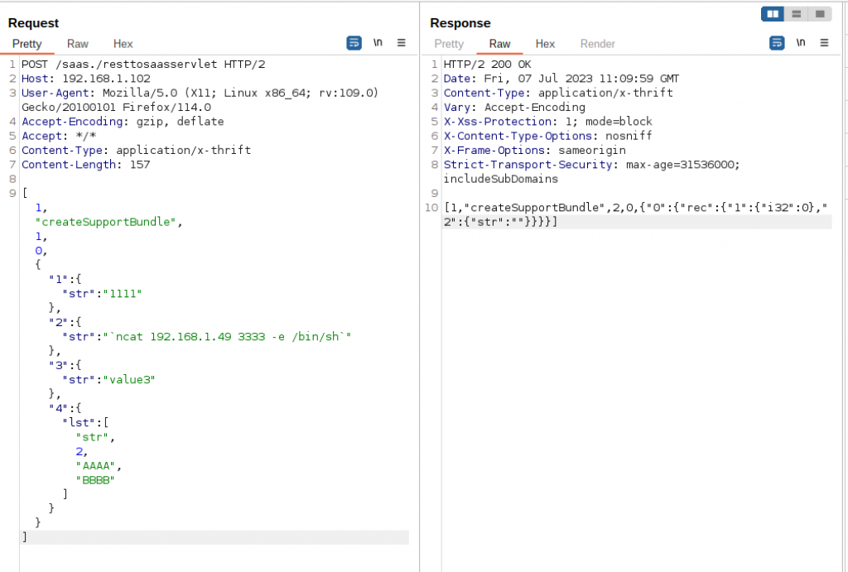Viewport: 848px width, 572px height.
Task: Toggle word wrap icon in Response panel
Action: click(x=777, y=43)
